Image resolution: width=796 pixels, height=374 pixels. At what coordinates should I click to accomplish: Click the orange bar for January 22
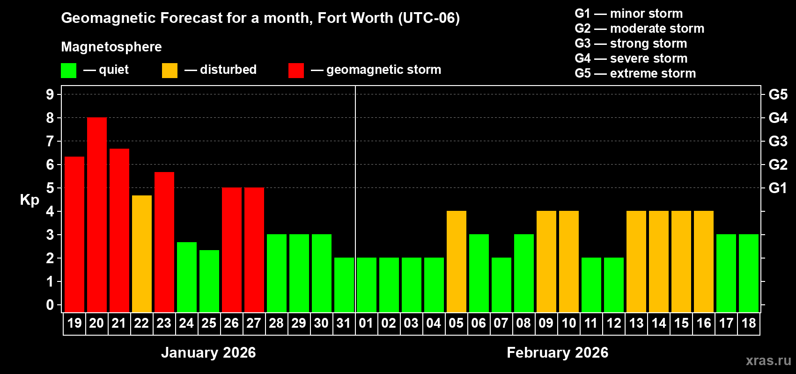tap(142, 254)
